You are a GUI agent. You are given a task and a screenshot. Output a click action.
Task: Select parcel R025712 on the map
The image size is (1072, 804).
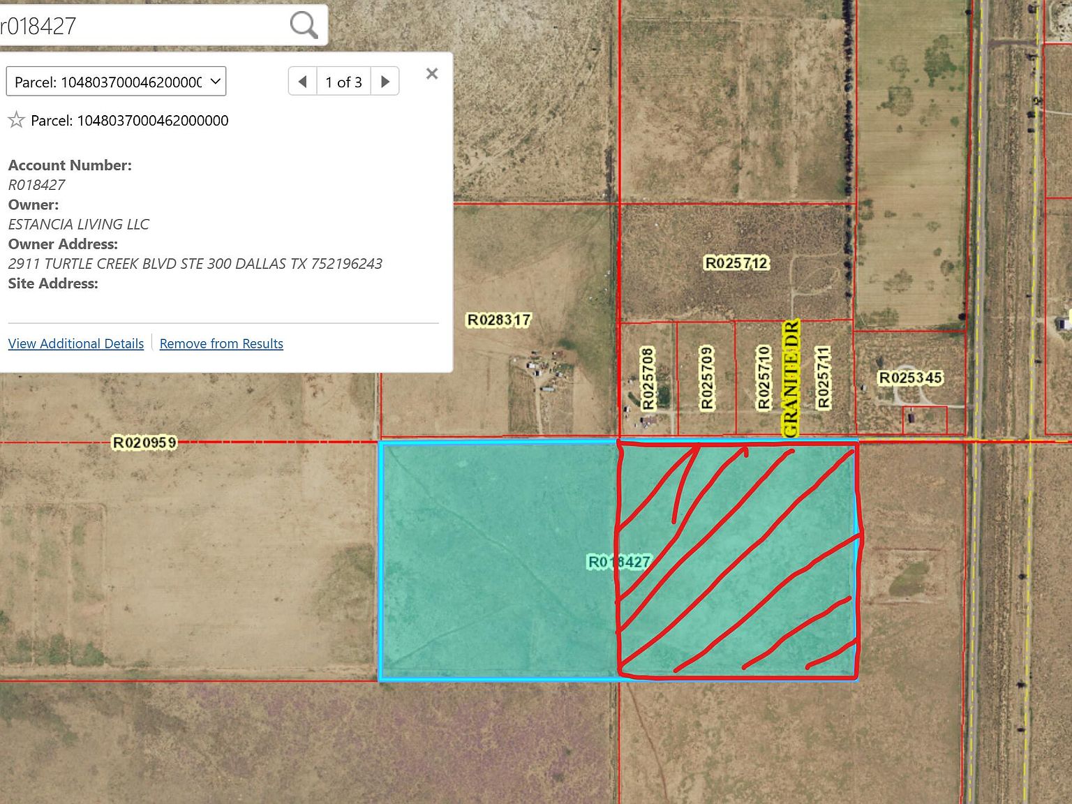click(736, 264)
